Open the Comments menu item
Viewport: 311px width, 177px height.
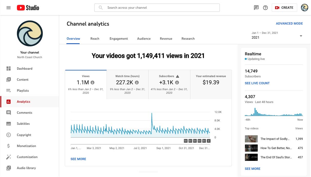30,113
